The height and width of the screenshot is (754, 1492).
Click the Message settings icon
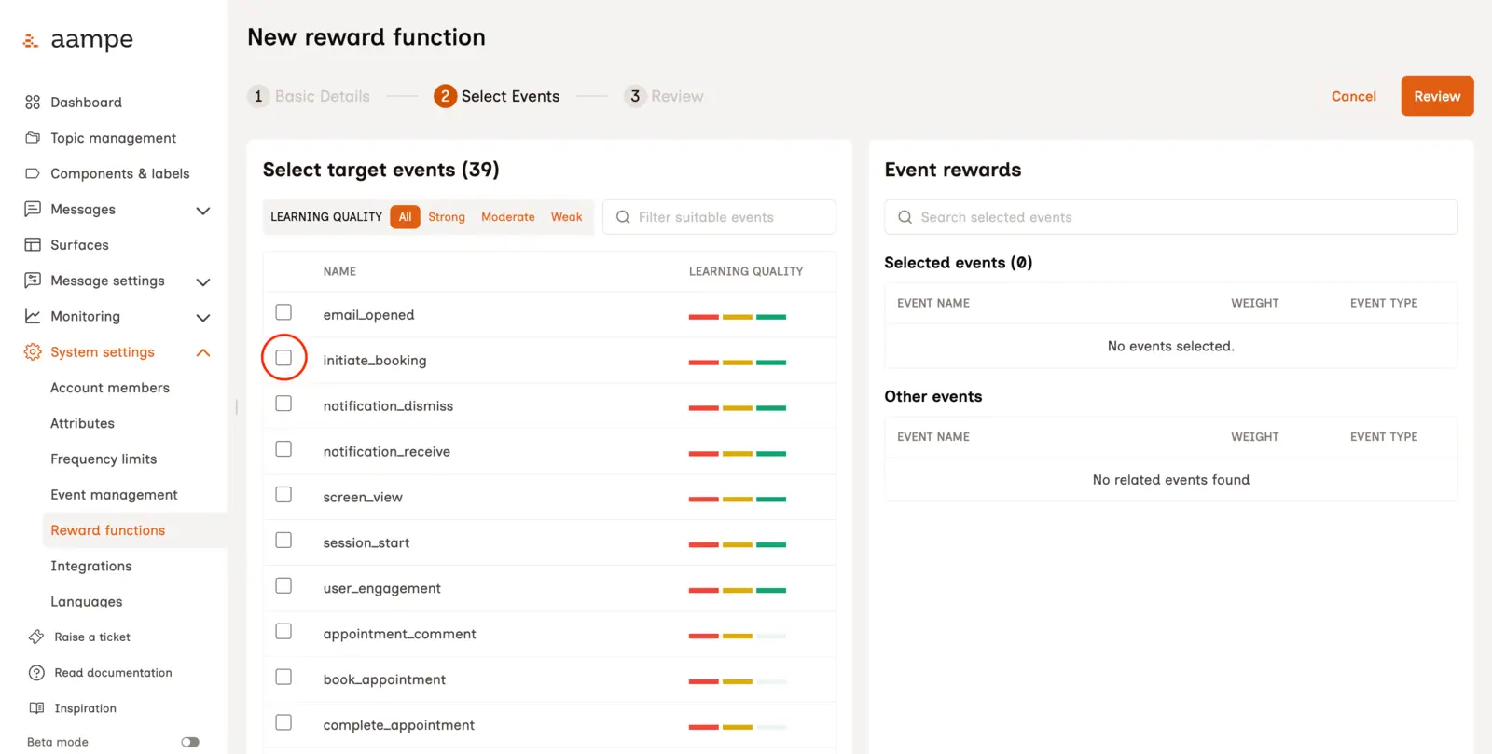33,281
